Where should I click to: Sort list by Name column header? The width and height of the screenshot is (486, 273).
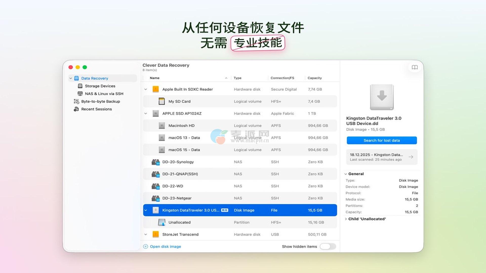click(x=155, y=78)
